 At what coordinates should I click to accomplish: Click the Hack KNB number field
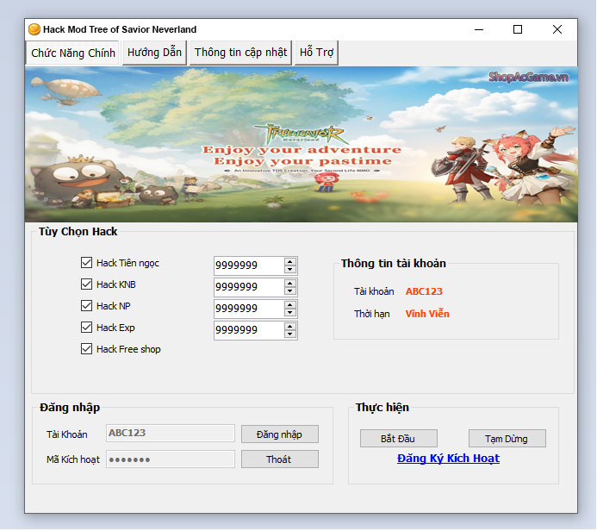(249, 287)
